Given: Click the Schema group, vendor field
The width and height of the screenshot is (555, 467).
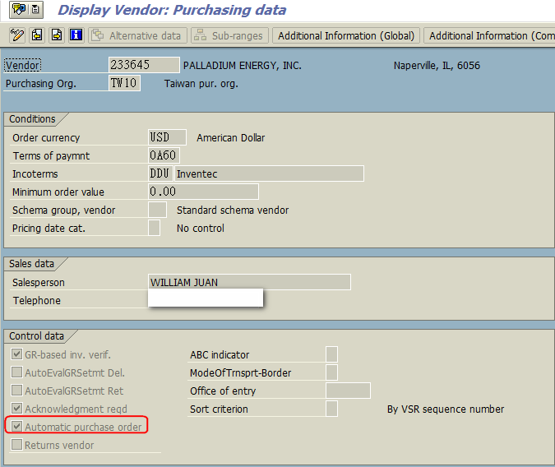Looking at the screenshot, I should [x=157, y=210].
